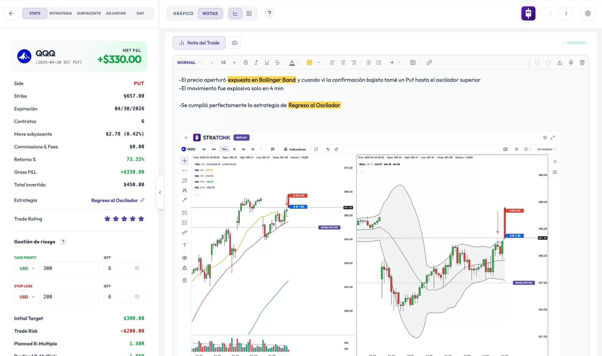Apply italic formatting to note text

tap(256, 62)
